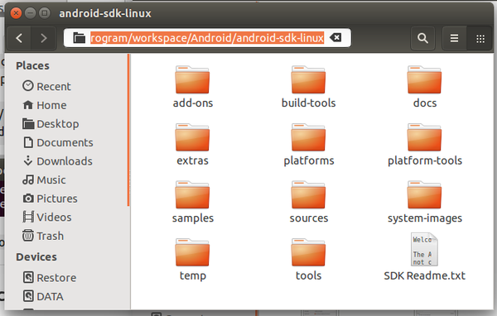Open Downloads in sidebar
Viewport: 497px width, 316px height.
pyautogui.click(x=57, y=160)
